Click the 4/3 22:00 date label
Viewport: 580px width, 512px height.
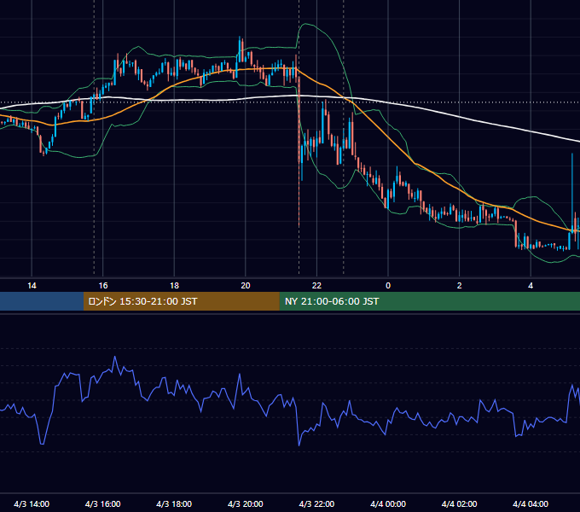316,503
